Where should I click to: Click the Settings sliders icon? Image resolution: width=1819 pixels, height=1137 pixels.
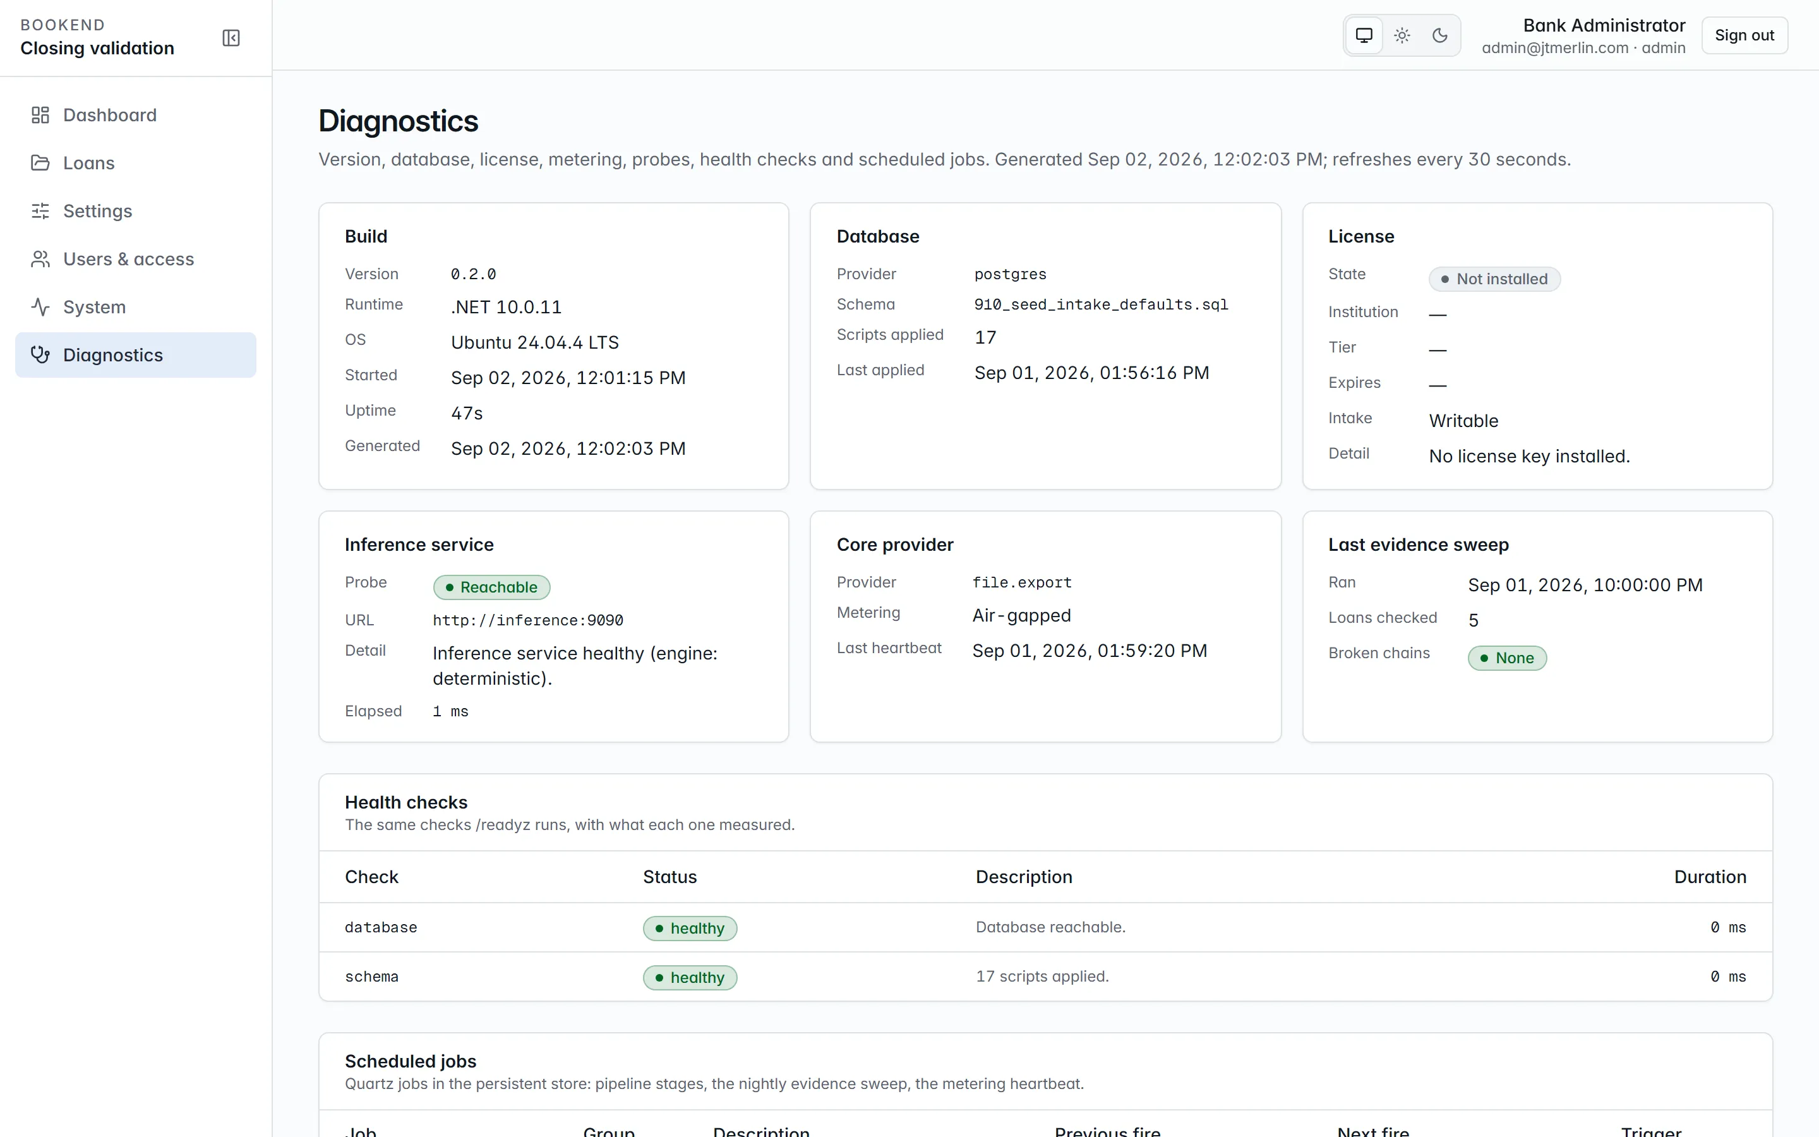pyautogui.click(x=40, y=212)
